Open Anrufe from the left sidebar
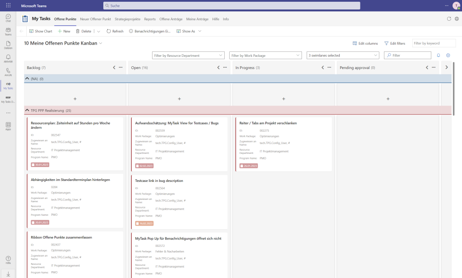The width and height of the screenshot is (462, 278). (x=8, y=71)
